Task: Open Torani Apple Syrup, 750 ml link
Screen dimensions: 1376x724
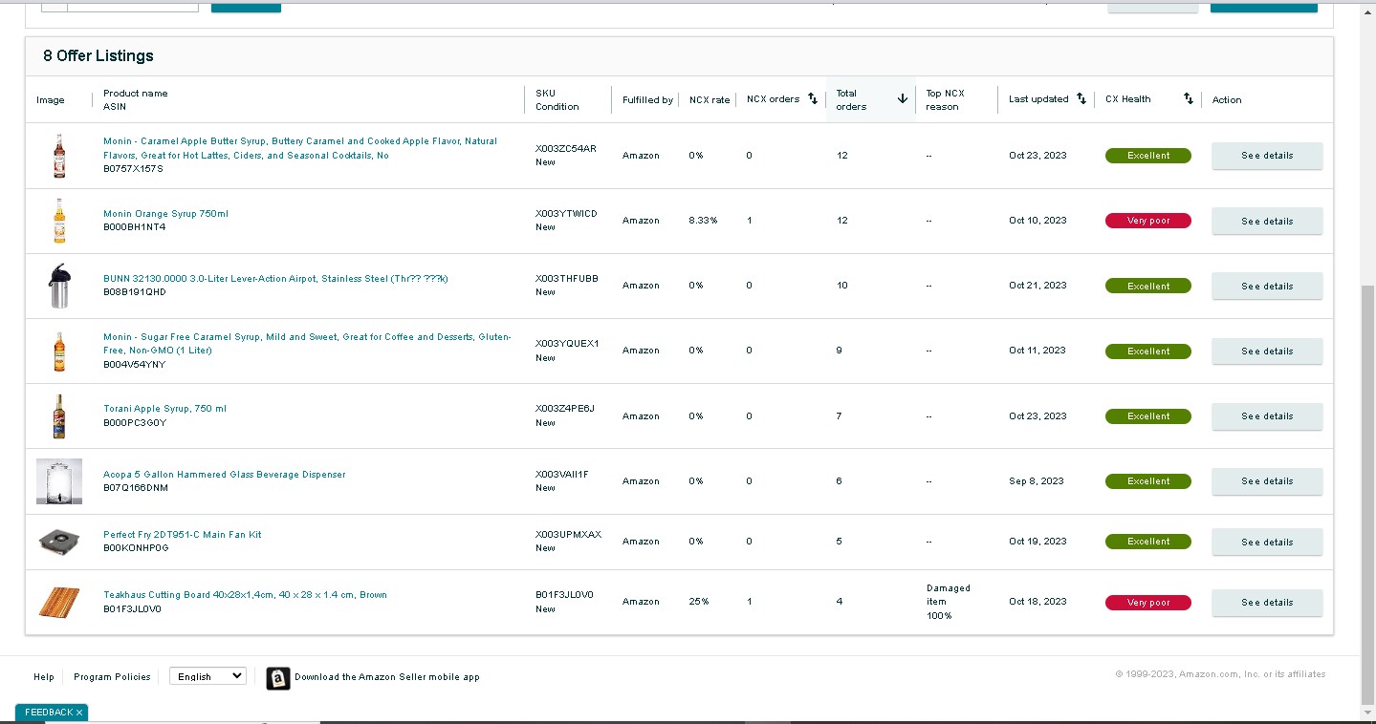Action: point(164,409)
